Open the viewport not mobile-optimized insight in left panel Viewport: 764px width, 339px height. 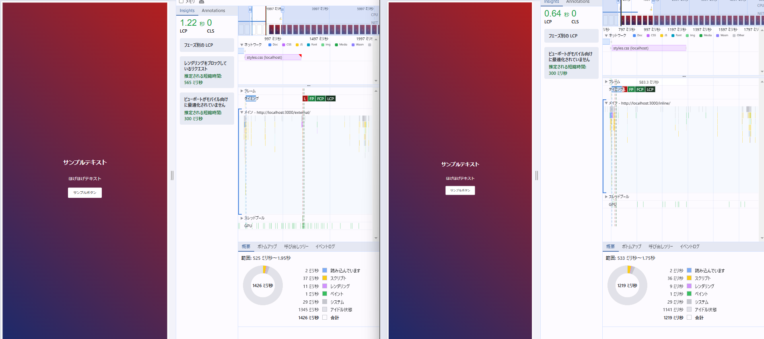(207, 109)
